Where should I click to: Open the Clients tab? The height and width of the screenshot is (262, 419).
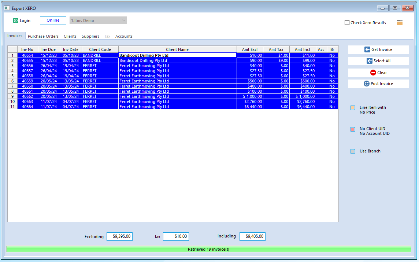(70, 36)
